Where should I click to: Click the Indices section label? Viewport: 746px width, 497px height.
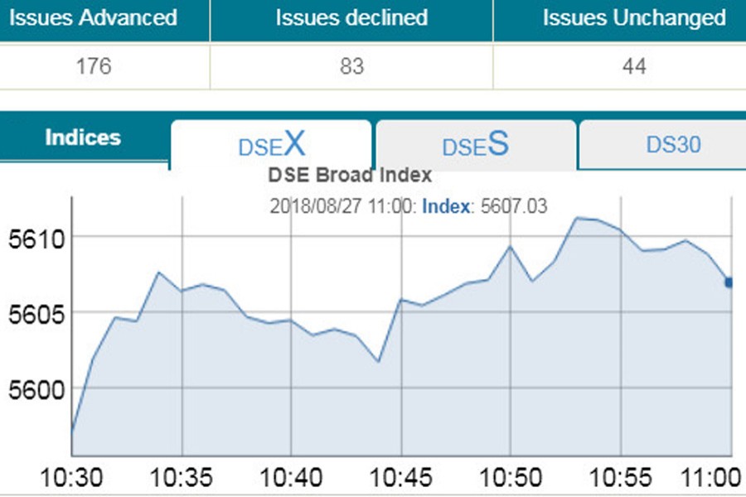pyautogui.click(x=83, y=138)
